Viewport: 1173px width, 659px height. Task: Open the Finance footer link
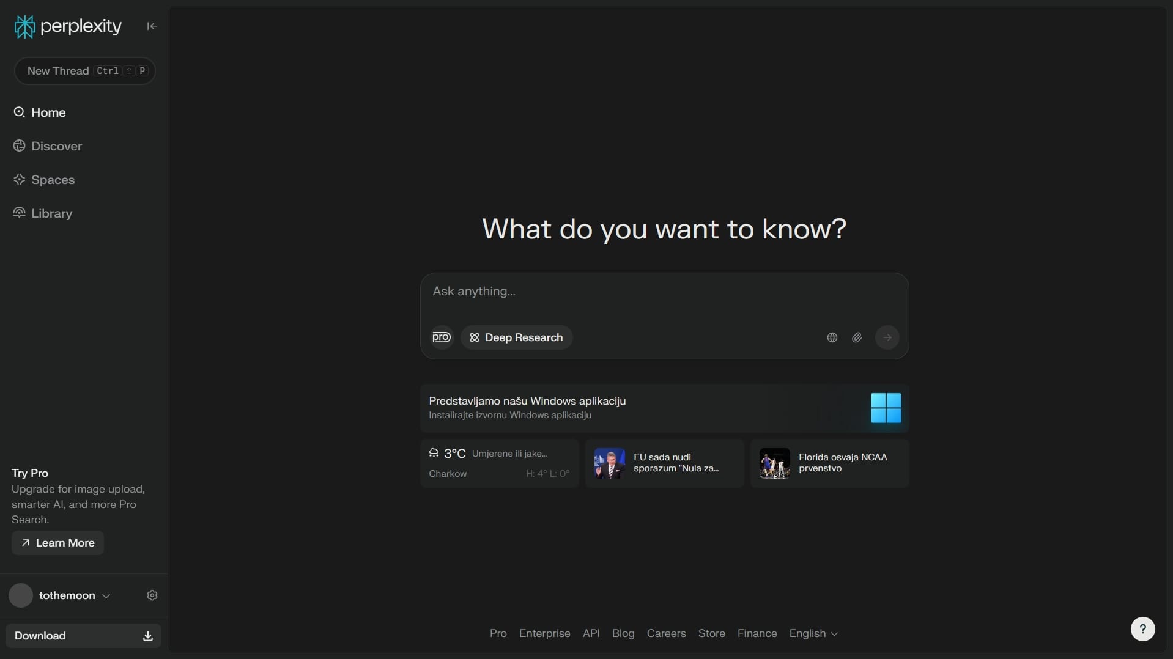[757, 633]
